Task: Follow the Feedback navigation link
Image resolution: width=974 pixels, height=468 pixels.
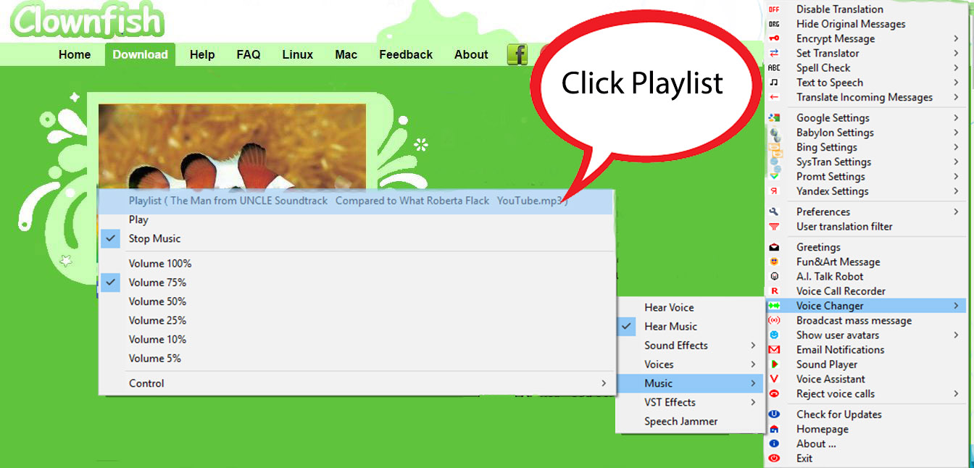Action: [406, 55]
